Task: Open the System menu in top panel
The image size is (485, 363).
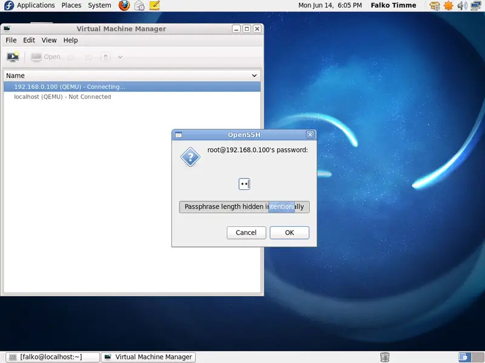Action: pyautogui.click(x=99, y=5)
